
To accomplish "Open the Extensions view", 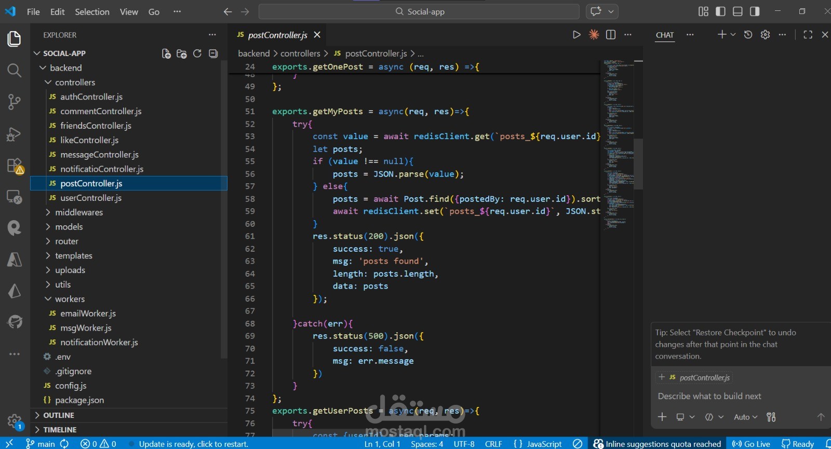I will [x=14, y=166].
